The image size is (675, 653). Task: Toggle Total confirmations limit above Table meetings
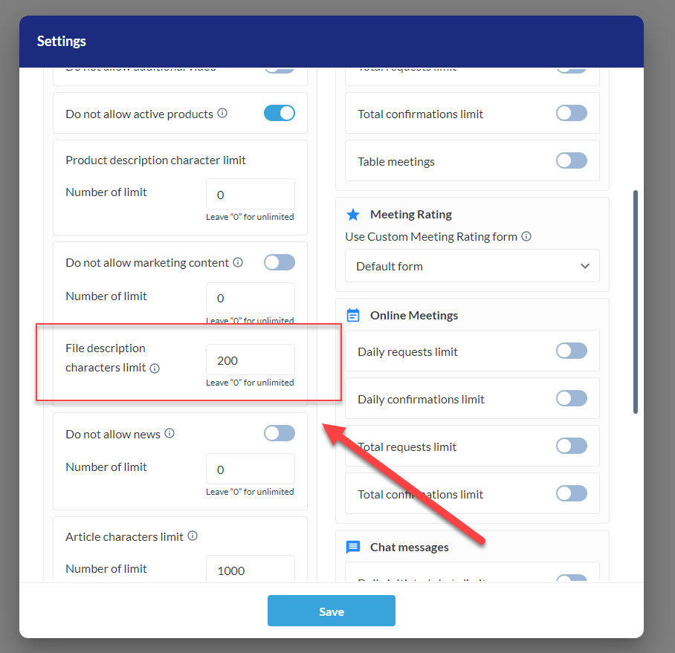(571, 113)
